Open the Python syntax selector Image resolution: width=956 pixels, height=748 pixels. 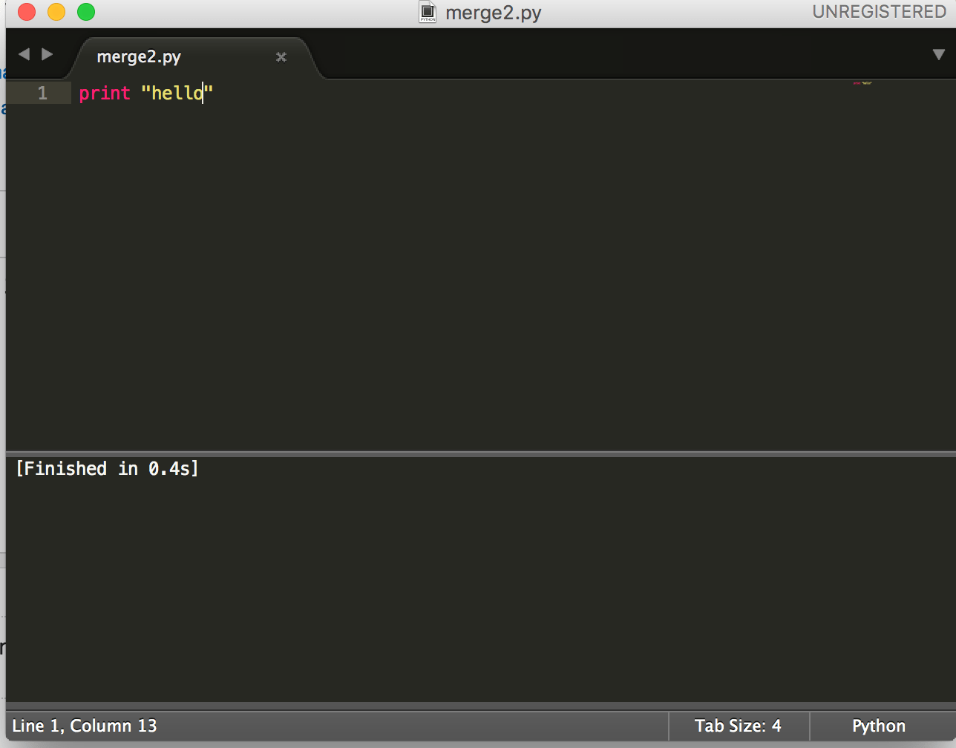click(878, 726)
